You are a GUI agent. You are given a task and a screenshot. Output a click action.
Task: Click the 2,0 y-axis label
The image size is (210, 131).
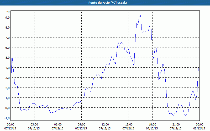click(7, 88)
